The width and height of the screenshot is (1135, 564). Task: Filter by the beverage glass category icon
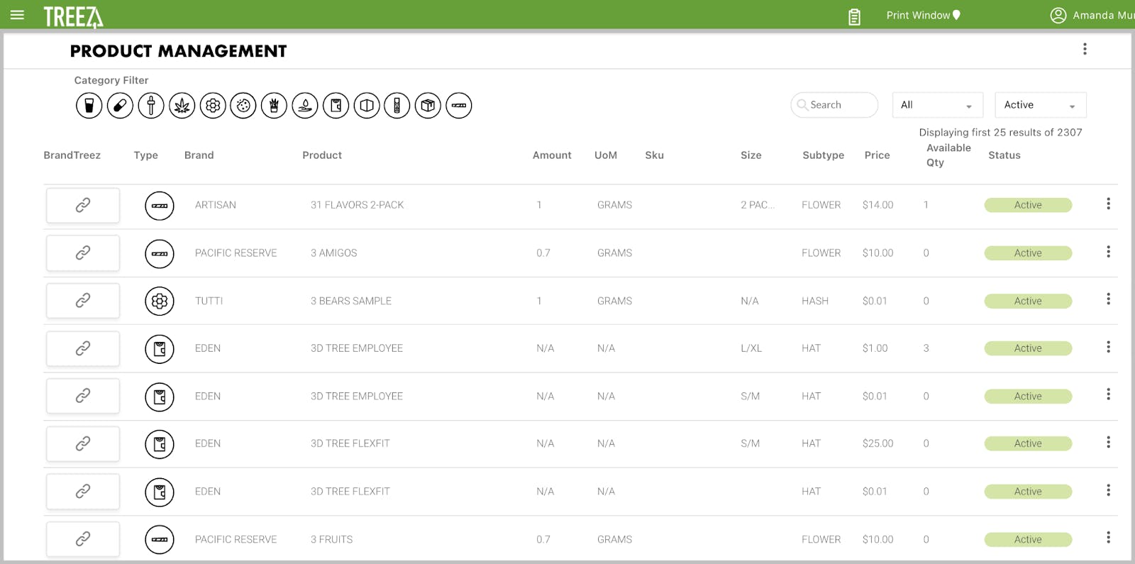[x=89, y=106]
